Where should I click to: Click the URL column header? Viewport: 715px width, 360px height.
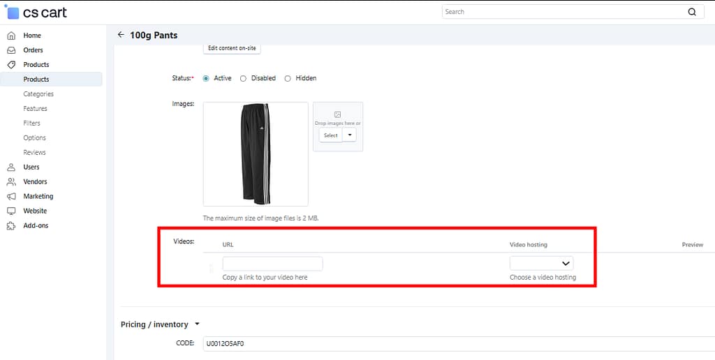(228, 245)
